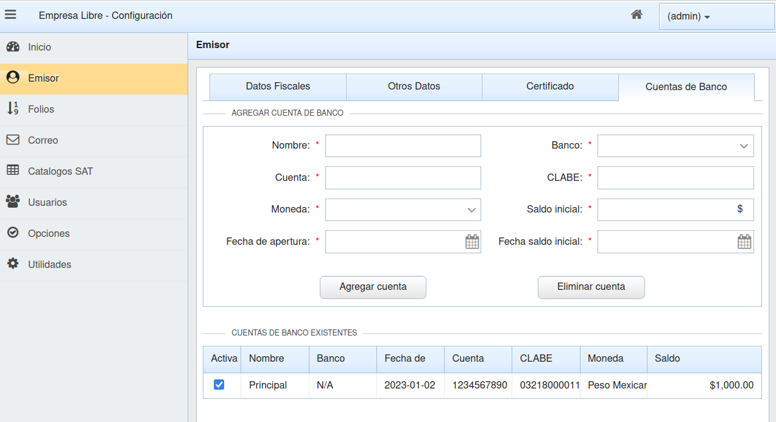Select the Catalogos SAT table icon
The width and height of the screenshot is (776, 422).
pos(13,171)
